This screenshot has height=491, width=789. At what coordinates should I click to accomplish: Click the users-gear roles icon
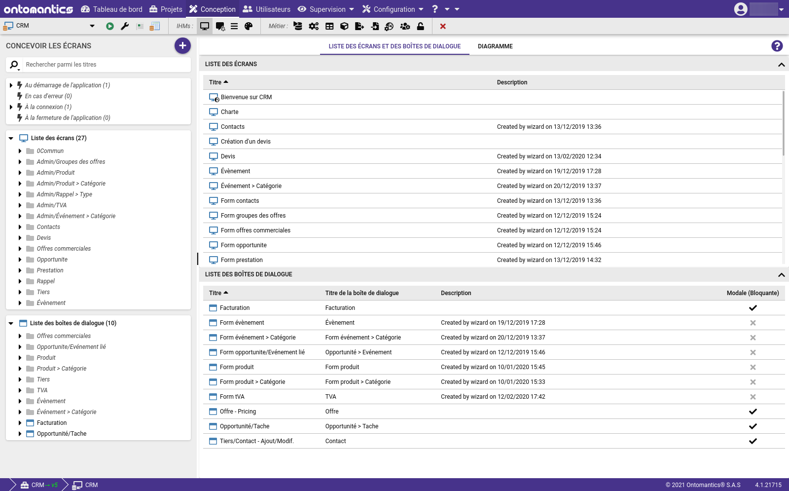coord(405,26)
